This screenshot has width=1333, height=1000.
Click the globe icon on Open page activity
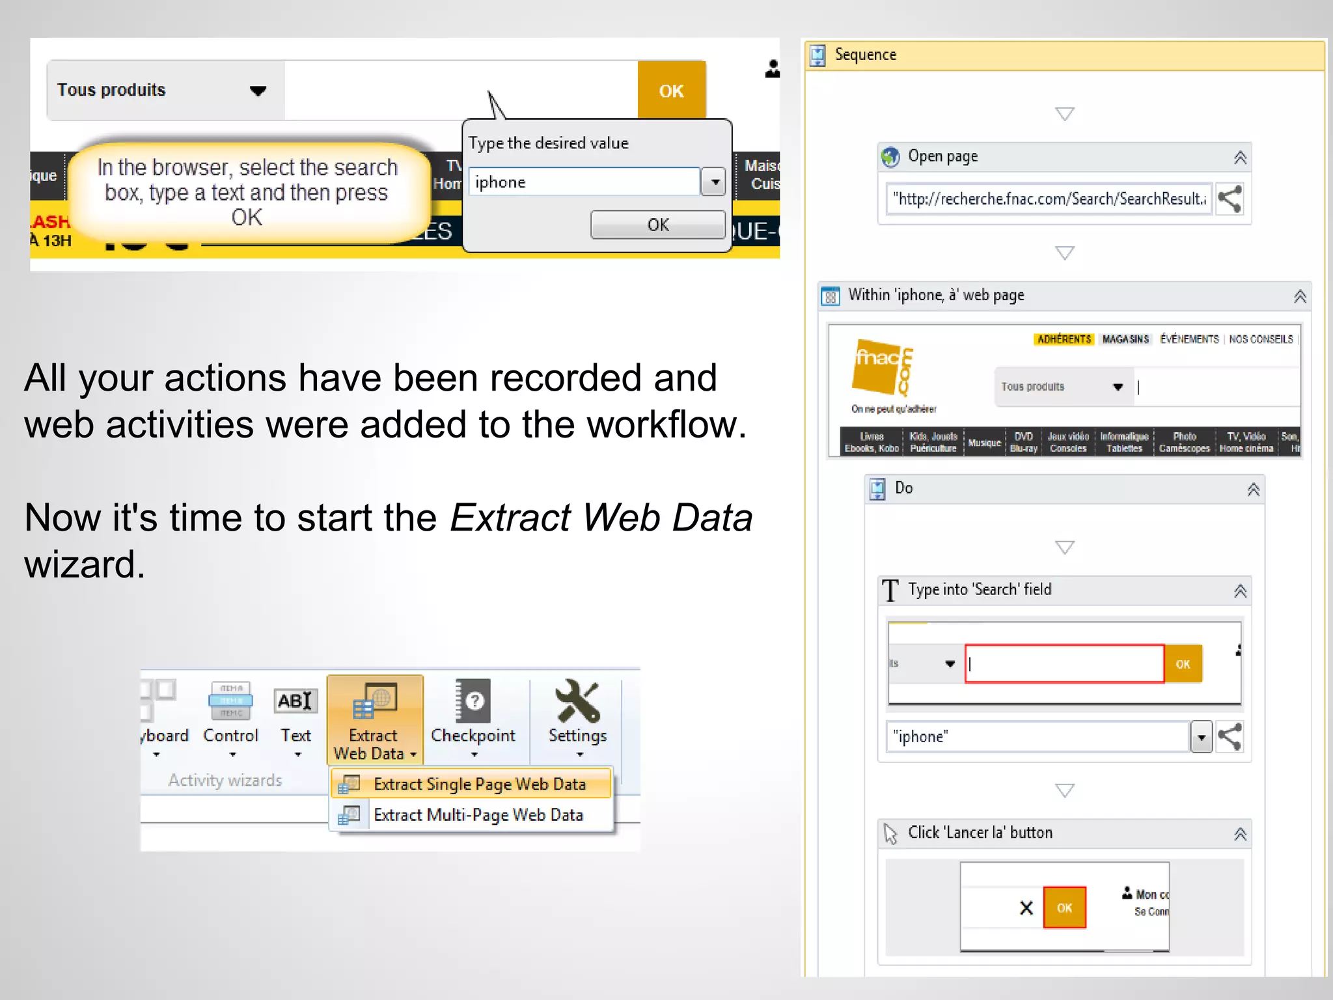(890, 157)
